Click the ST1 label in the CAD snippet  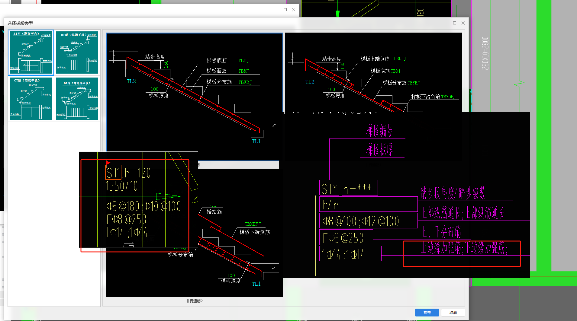point(113,173)
